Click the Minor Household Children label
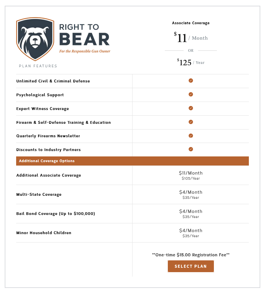Image resolution: width=265 pixels, height=293 pixels. [44, 233]
